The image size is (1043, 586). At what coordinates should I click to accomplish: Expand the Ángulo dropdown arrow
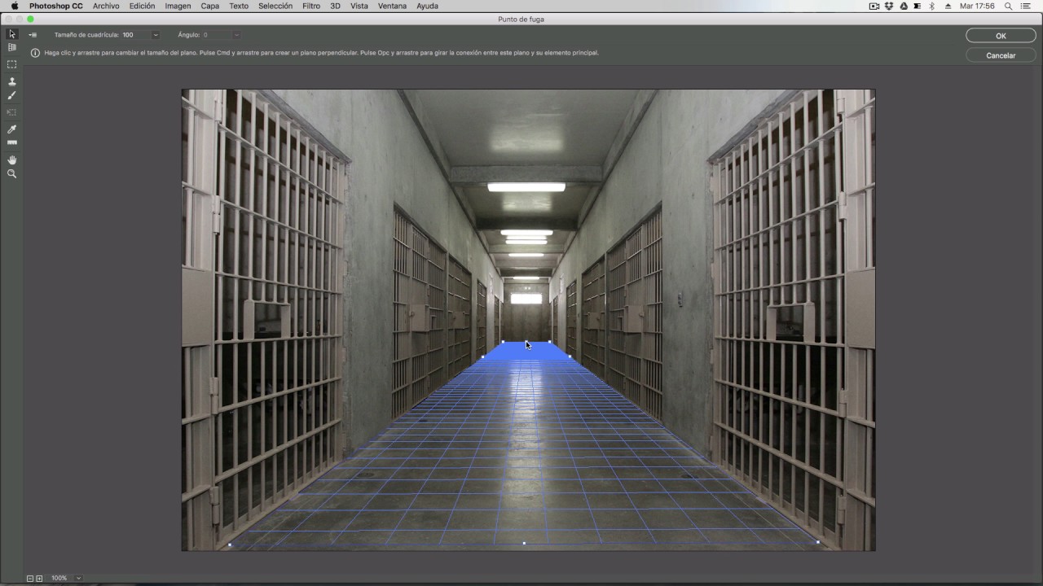click(236, 35)
